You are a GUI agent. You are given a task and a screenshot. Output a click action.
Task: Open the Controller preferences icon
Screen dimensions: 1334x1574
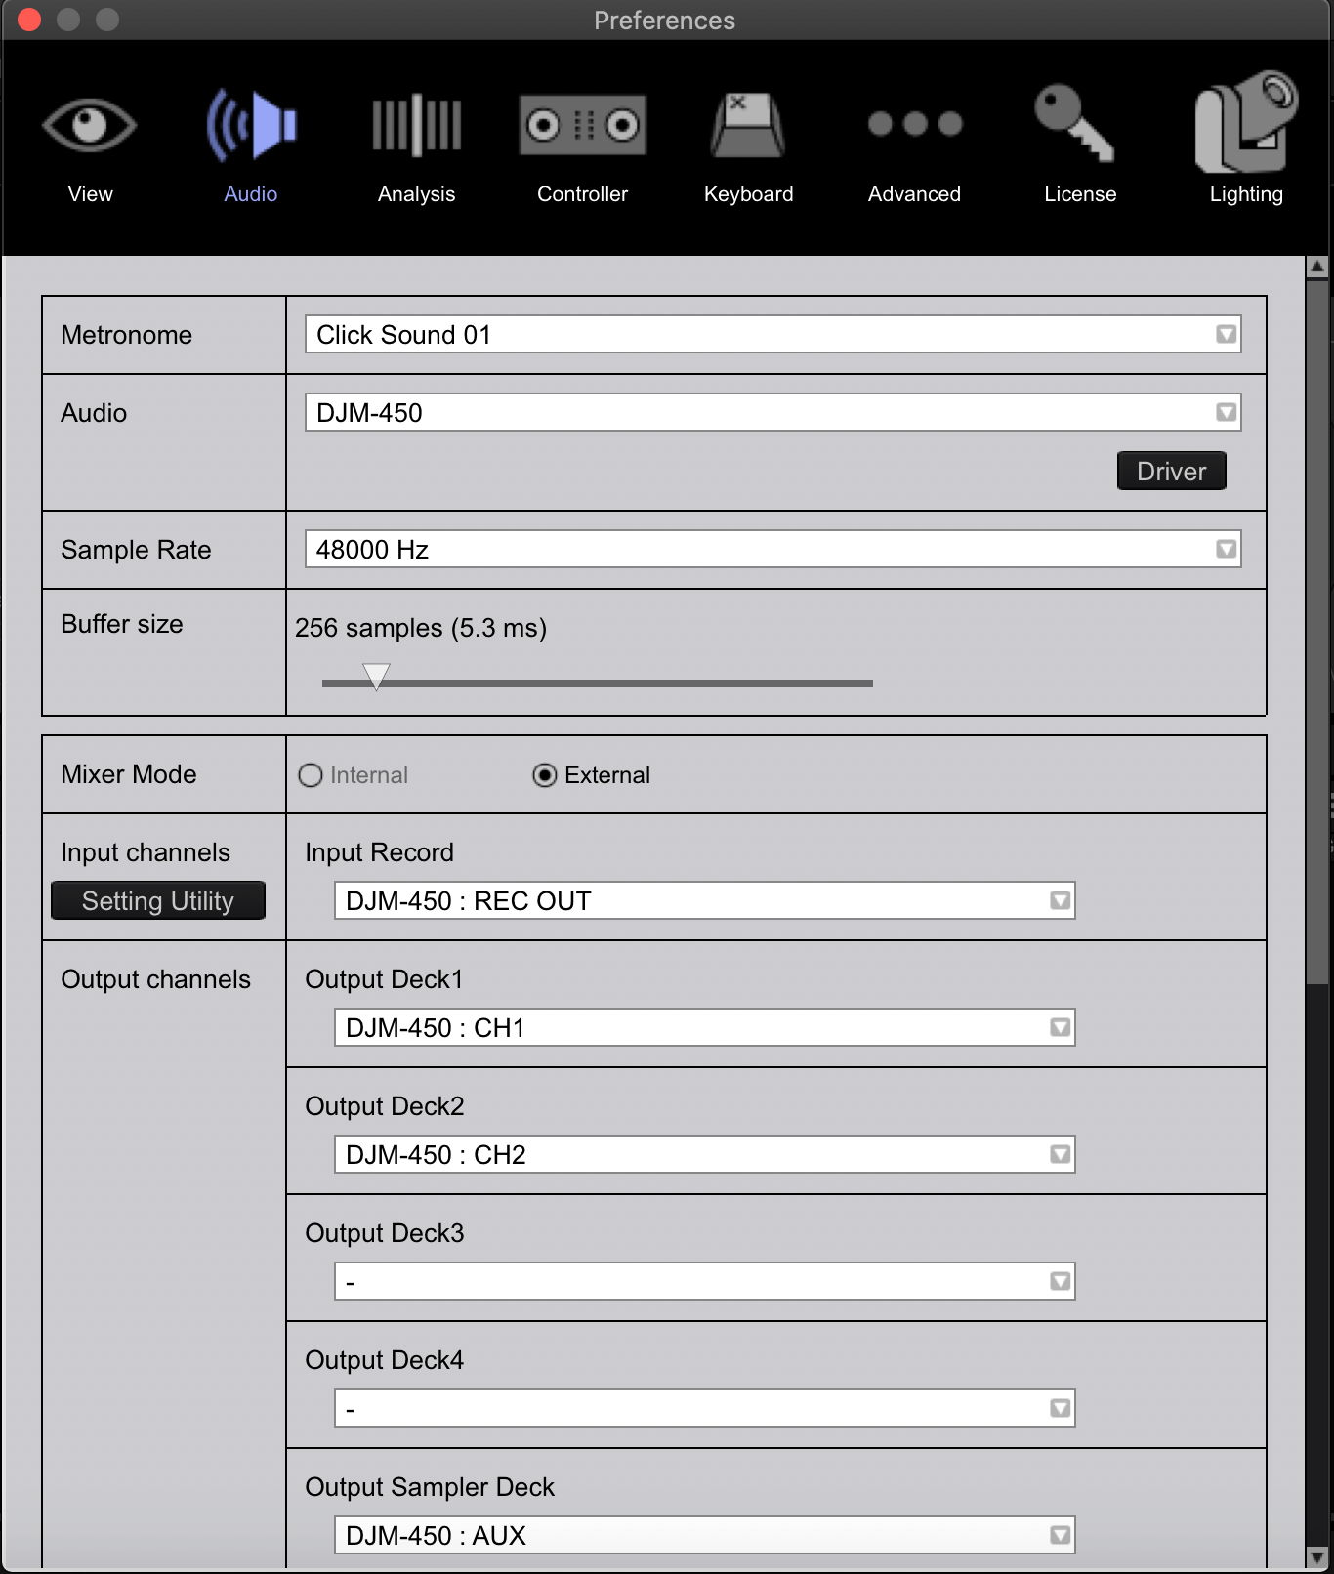coord(582,126)
